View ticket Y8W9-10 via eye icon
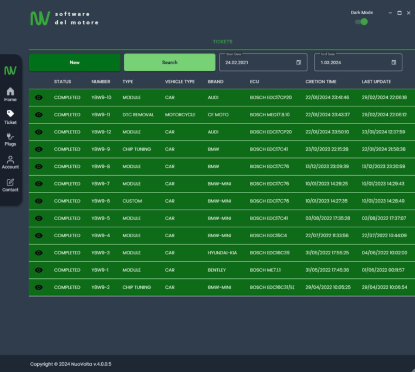The width and height of the screenshot is (415, 372). coord(39,98)
